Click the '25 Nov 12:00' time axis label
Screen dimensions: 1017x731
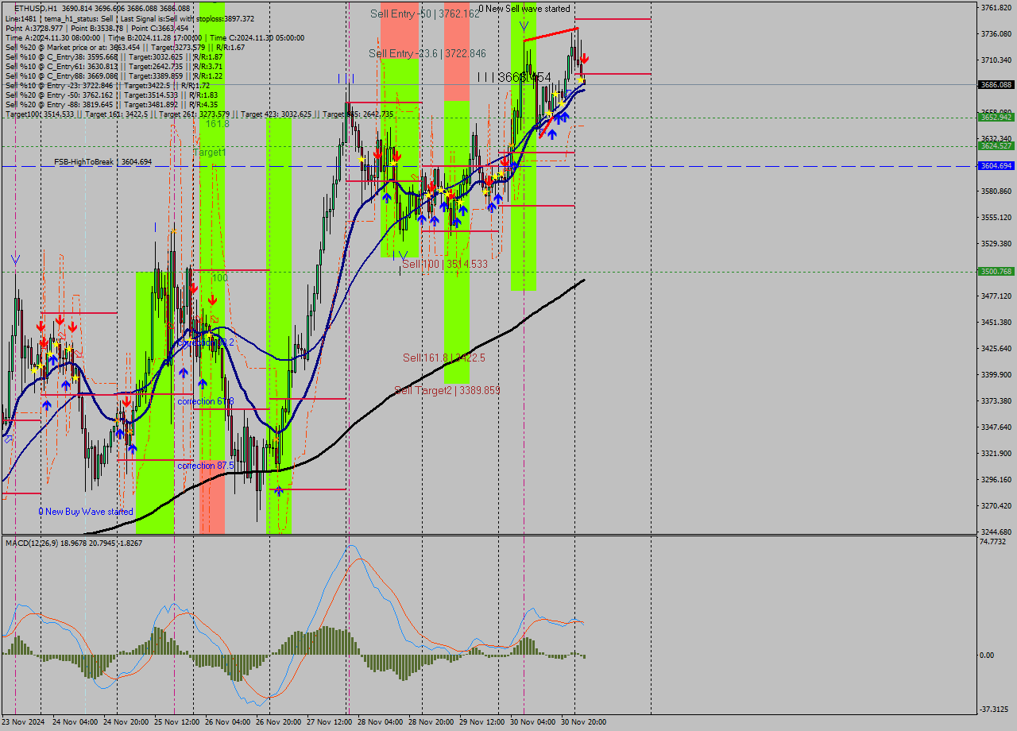click(x=177, y=722)
